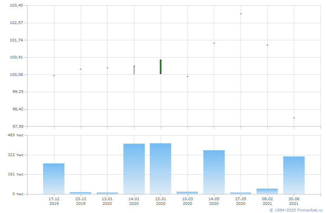Click the 99,25 price axis label
The image size is (326, 213).
[x=18, y=92]
